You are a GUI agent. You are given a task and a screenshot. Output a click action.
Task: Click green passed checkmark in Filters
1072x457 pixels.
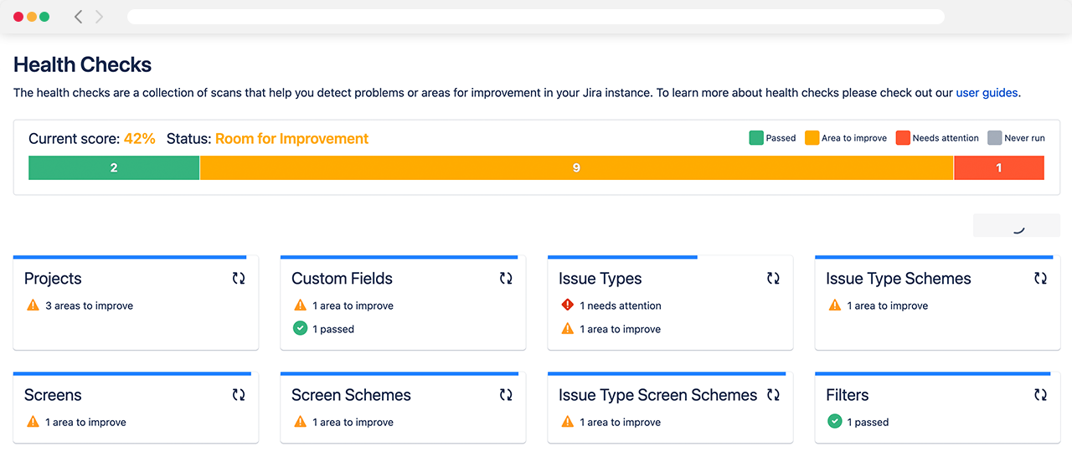834,422
